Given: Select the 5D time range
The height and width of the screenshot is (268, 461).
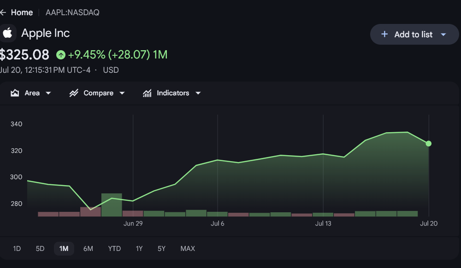Looking at the screenshot, I should (40, 249).
